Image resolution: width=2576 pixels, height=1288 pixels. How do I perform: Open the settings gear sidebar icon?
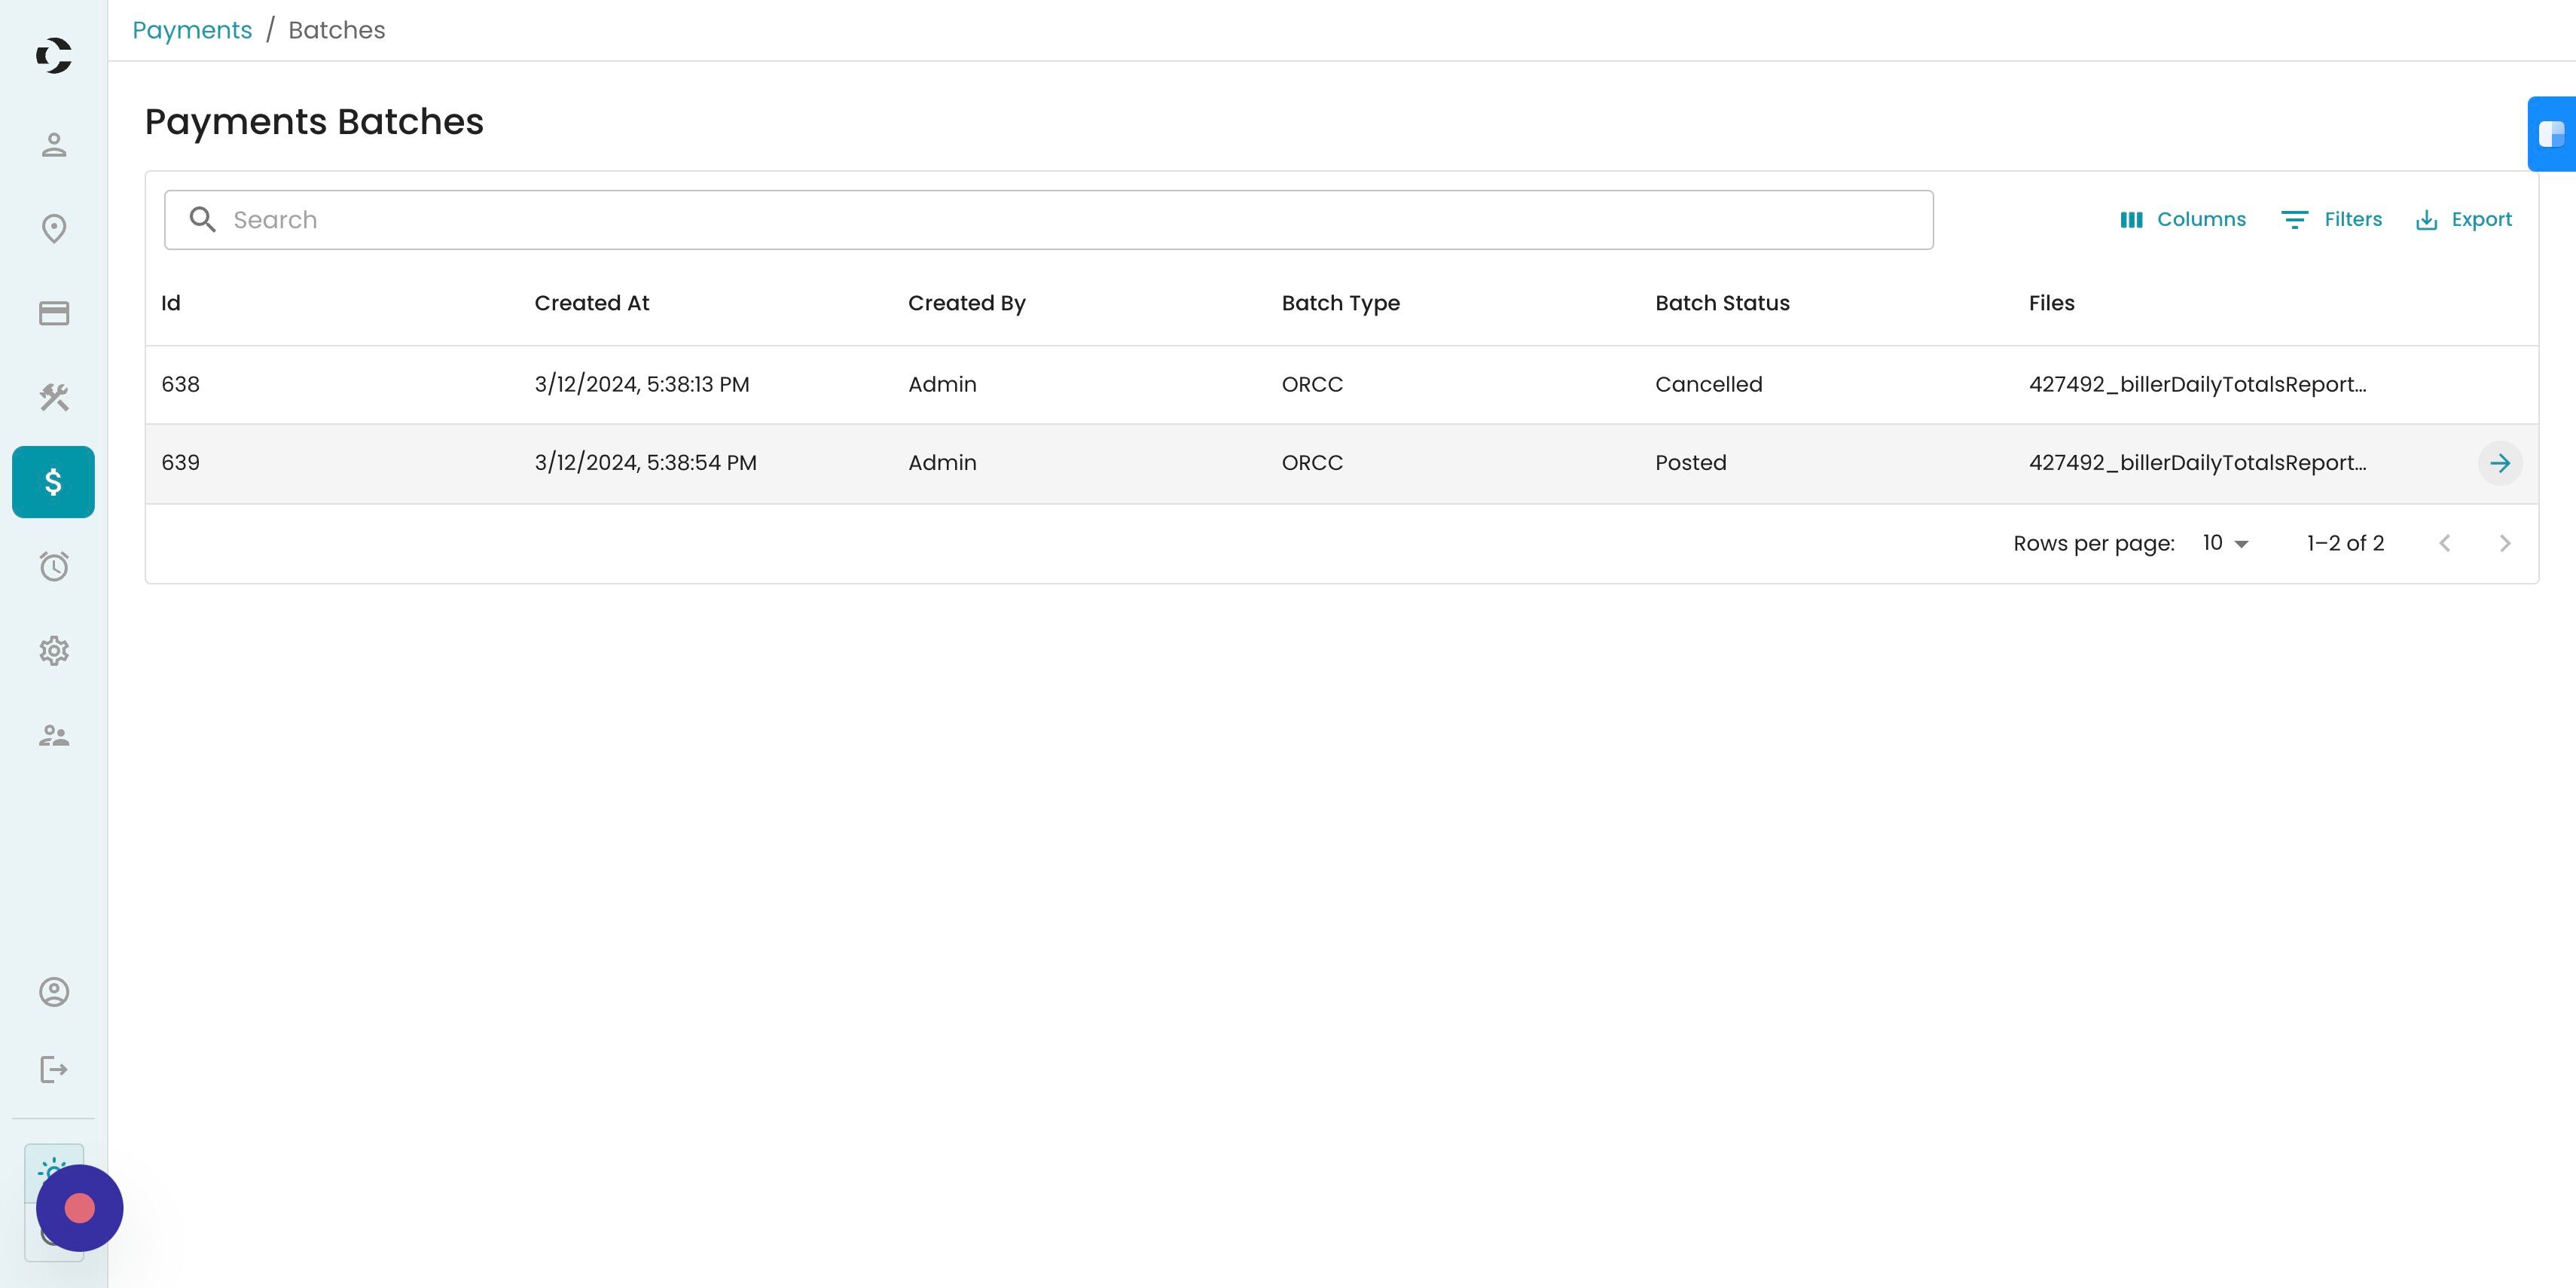[54, 651]
